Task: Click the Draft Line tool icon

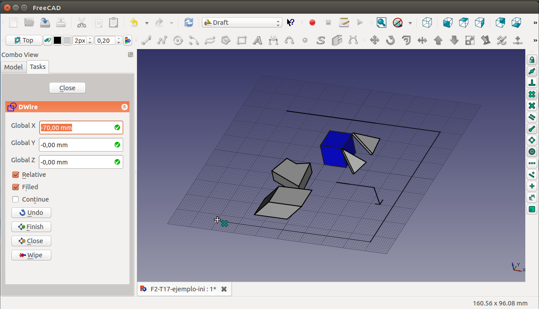Action: tap(146, 41)
